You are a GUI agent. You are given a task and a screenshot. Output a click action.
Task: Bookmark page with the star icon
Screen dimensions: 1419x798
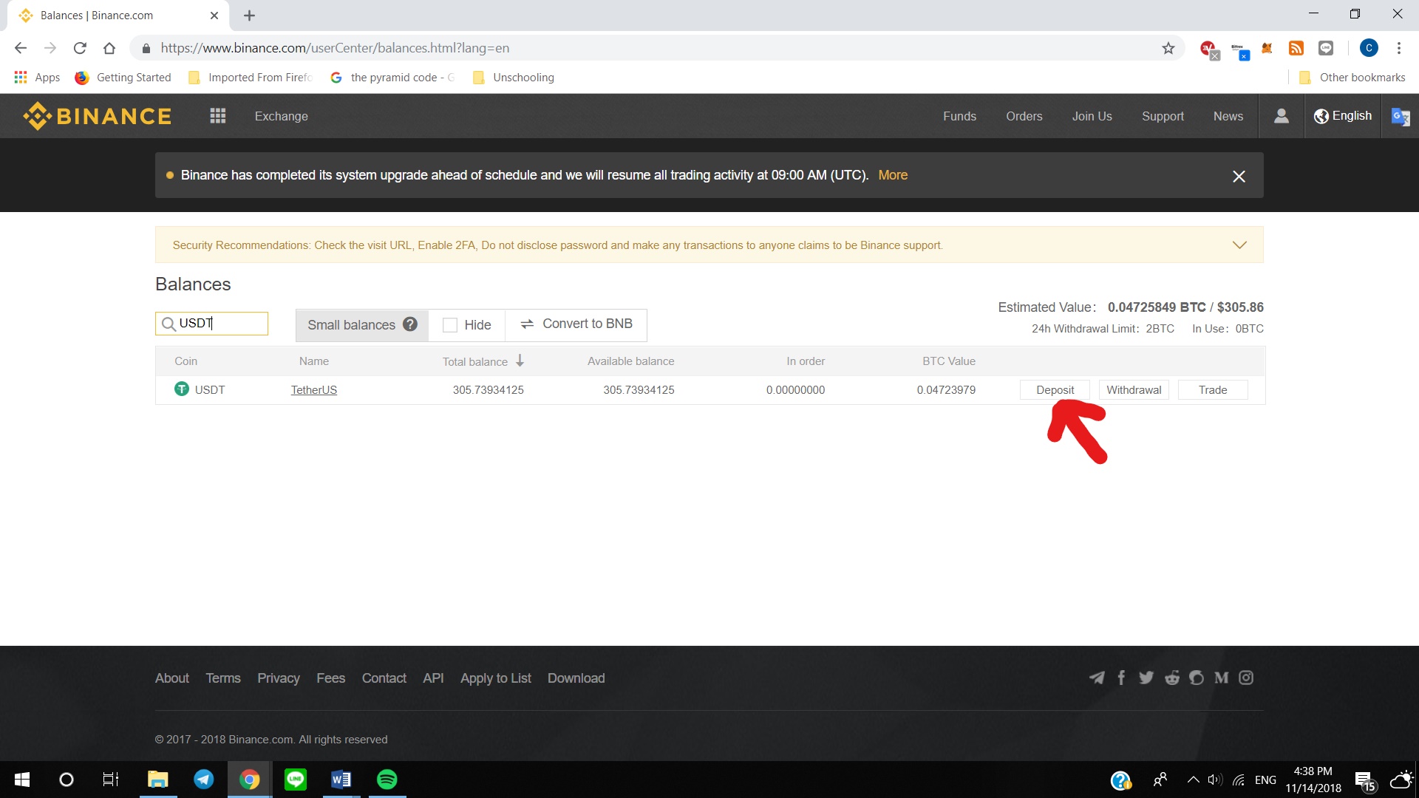click(x=1168, y=48)
